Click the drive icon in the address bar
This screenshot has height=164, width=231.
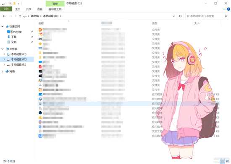pos(25,16)
